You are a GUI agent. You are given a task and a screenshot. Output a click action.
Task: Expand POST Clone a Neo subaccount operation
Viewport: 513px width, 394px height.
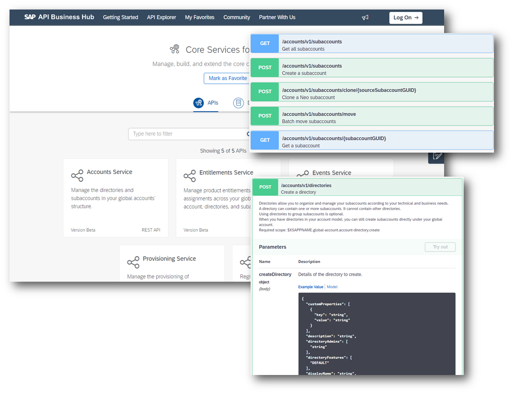click(372, 92)
